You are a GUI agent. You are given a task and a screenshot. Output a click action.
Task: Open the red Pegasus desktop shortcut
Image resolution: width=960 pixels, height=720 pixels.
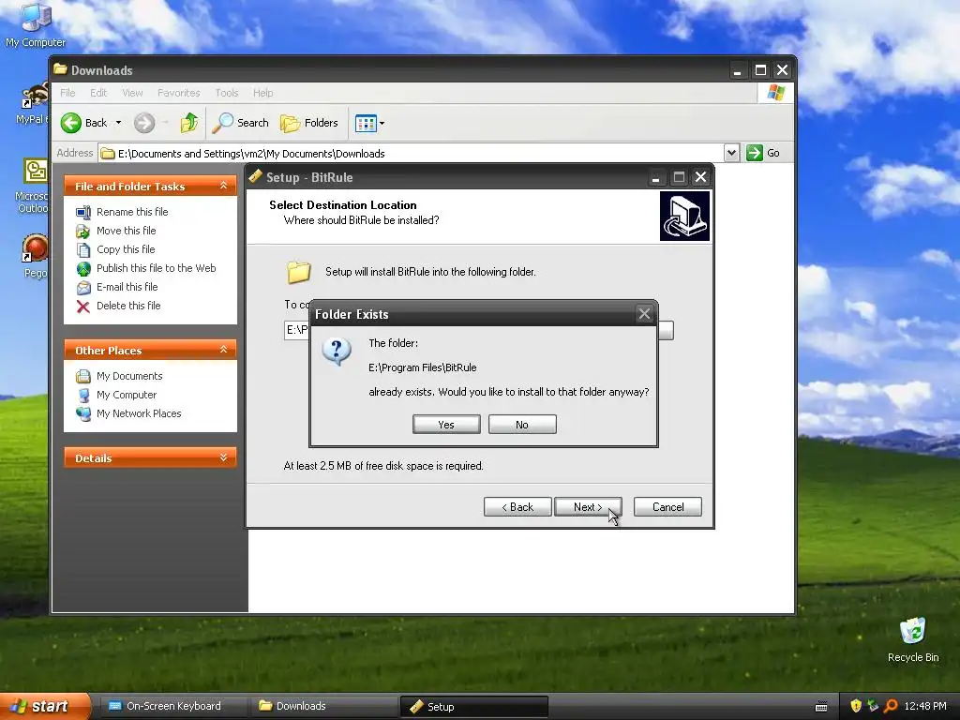point(34,256)
